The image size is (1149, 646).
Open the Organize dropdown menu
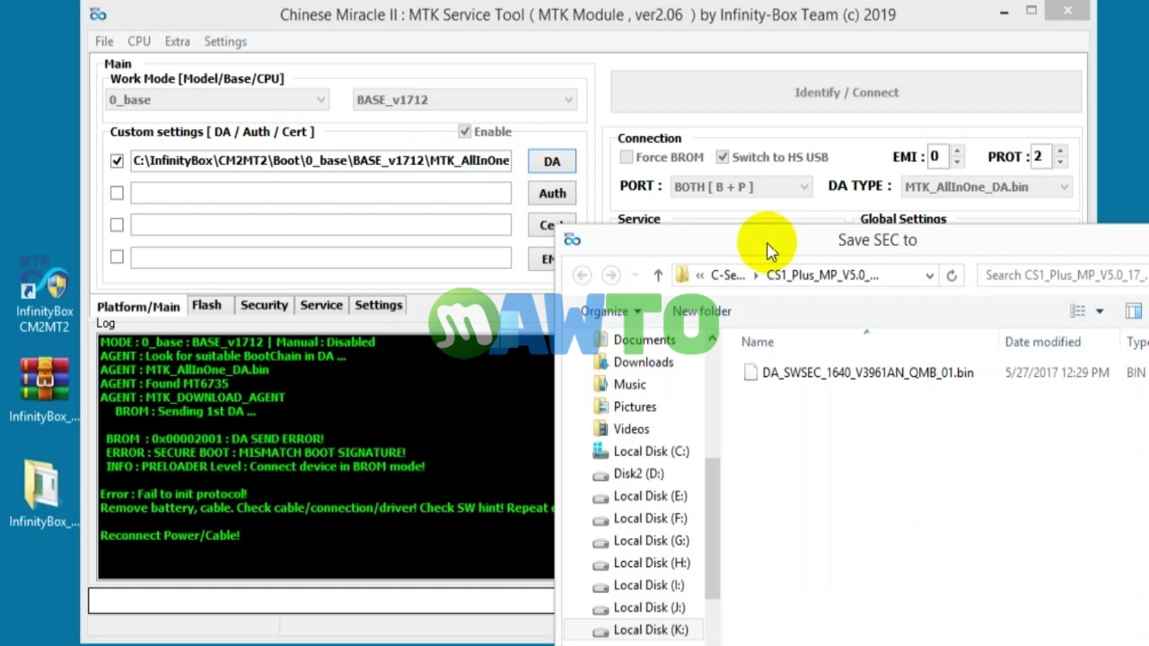pos(610,311)
